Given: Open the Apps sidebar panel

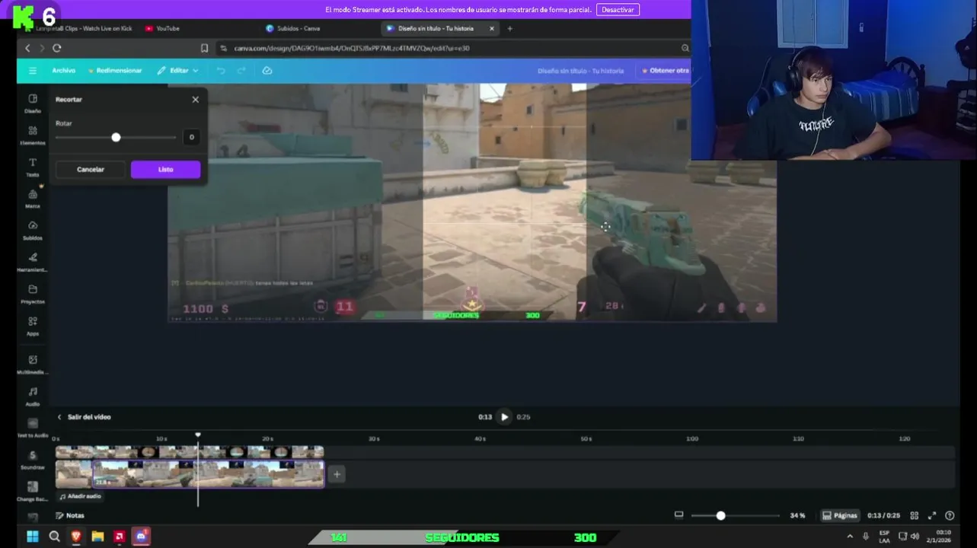Looking at the screenshot, I should (32, 326).
